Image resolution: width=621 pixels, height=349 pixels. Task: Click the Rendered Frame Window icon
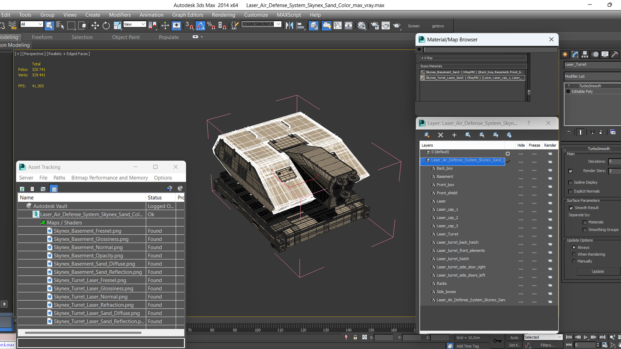386,26
